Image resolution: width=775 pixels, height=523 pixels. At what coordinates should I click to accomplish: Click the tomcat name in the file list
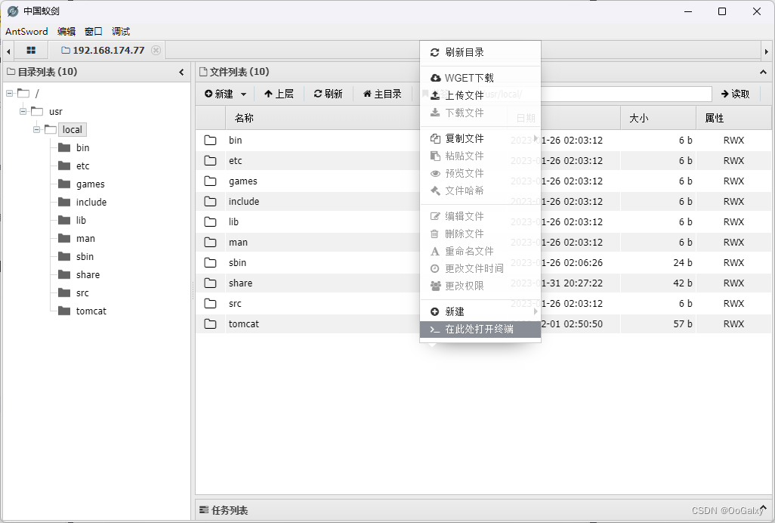[244, 323]
